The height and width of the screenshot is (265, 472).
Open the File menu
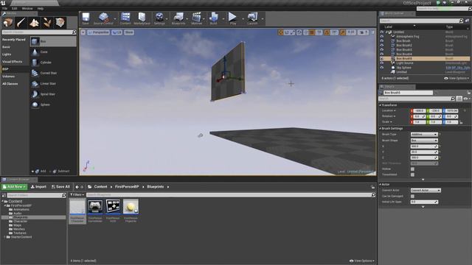pos(4,8)
